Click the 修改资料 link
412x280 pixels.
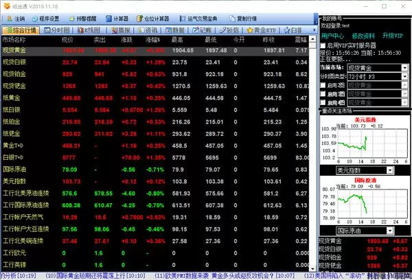tap(364, 36)
